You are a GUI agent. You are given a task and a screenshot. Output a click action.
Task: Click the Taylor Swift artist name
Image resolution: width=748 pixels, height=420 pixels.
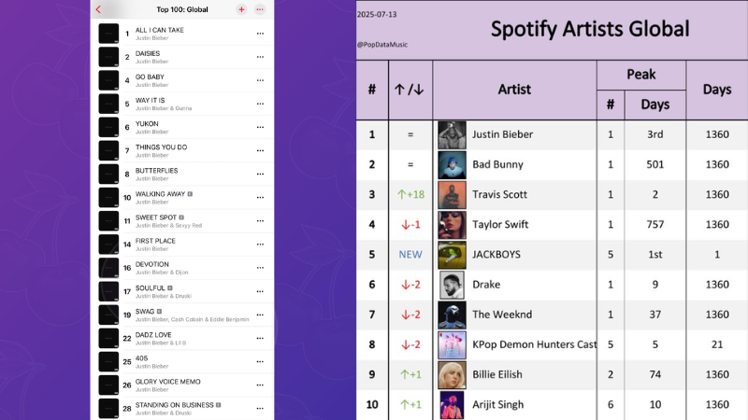(500, 224)
